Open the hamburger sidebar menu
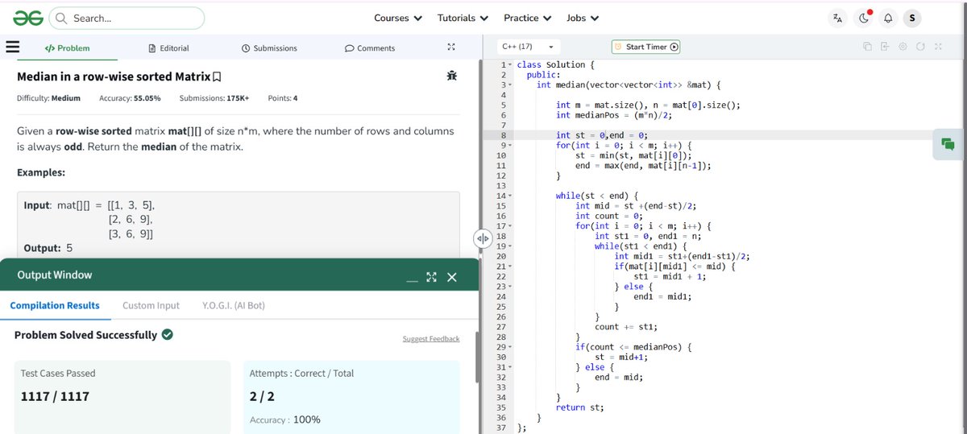 (x=12, y=47)
